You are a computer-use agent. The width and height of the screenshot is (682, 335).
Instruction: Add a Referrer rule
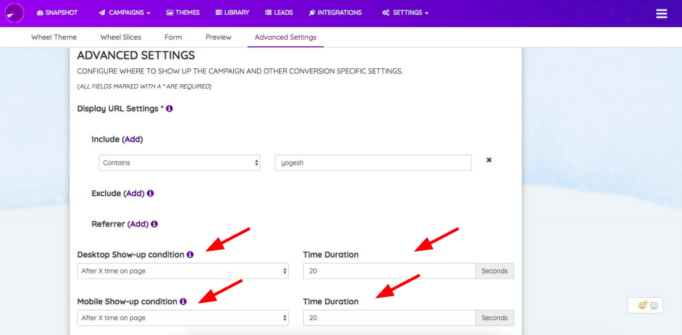[x=139, y=224]
